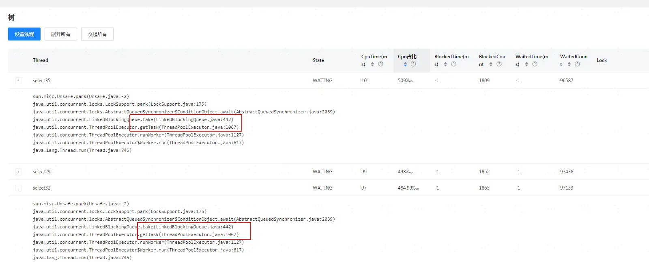
Task: Click the ConditionObject.await stack line under select35
Action: click(x=184, y=112)
